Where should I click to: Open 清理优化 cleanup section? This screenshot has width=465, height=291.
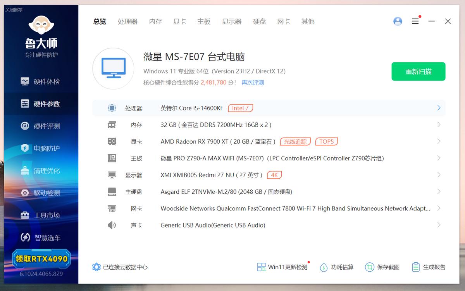click(41, 170)
